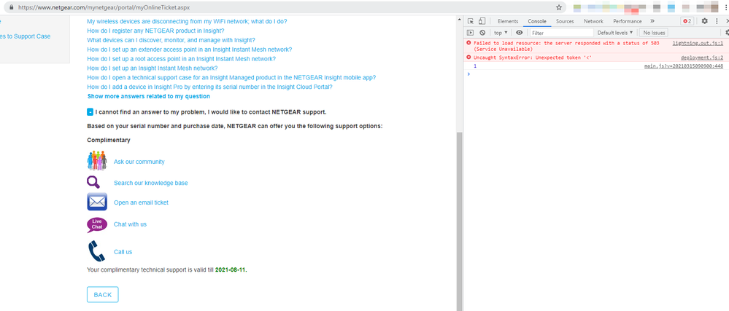Switch to the Console tab

coord(537,21)
